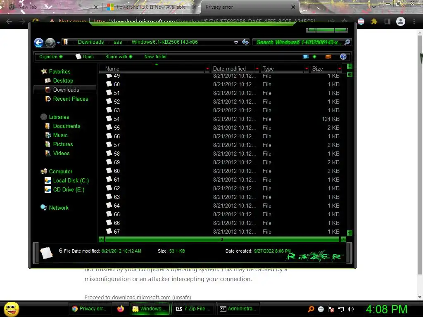
Task: Click the Computer icon in the sidebar
Action: (43, 171)
